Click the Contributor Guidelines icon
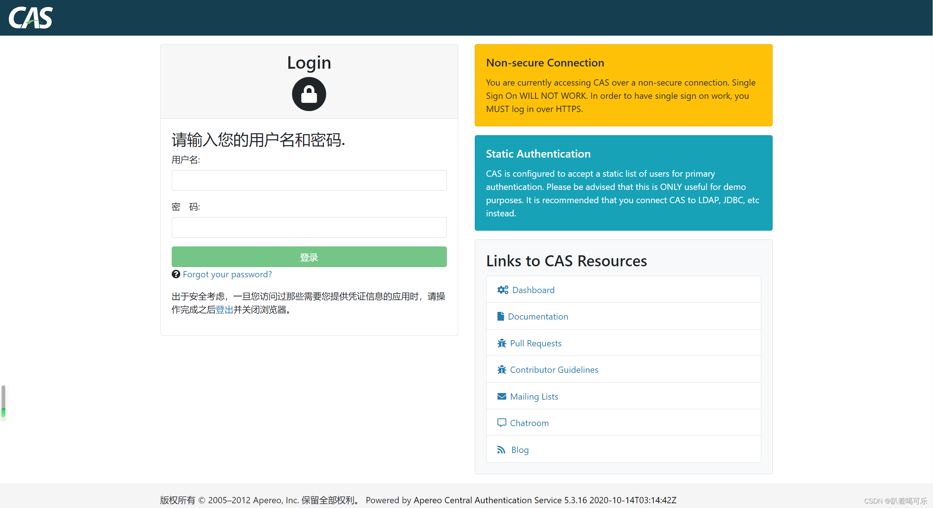Image resolution: width=933 pixels, height=508 pixels. point(501,369)
